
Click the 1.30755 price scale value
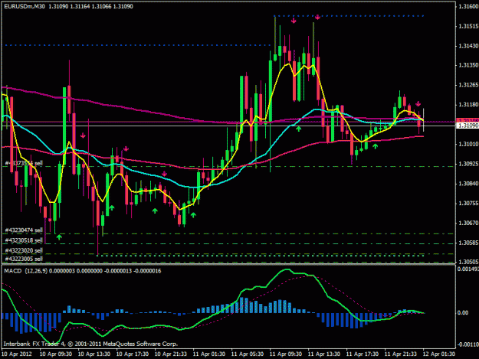pos(468,203)
